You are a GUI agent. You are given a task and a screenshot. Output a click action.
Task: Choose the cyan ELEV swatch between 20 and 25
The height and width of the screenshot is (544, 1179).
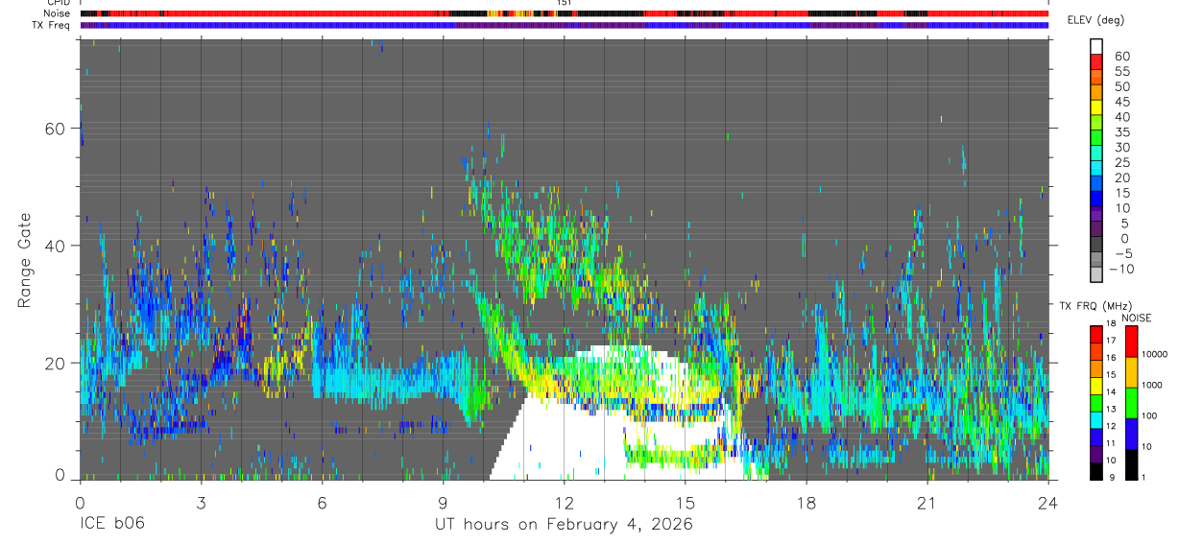point(1097,168)
